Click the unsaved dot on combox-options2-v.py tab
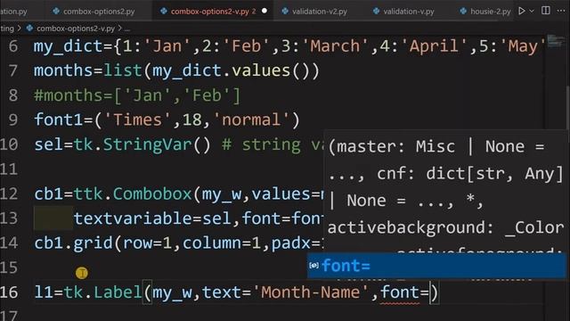 tap(265, 11)
